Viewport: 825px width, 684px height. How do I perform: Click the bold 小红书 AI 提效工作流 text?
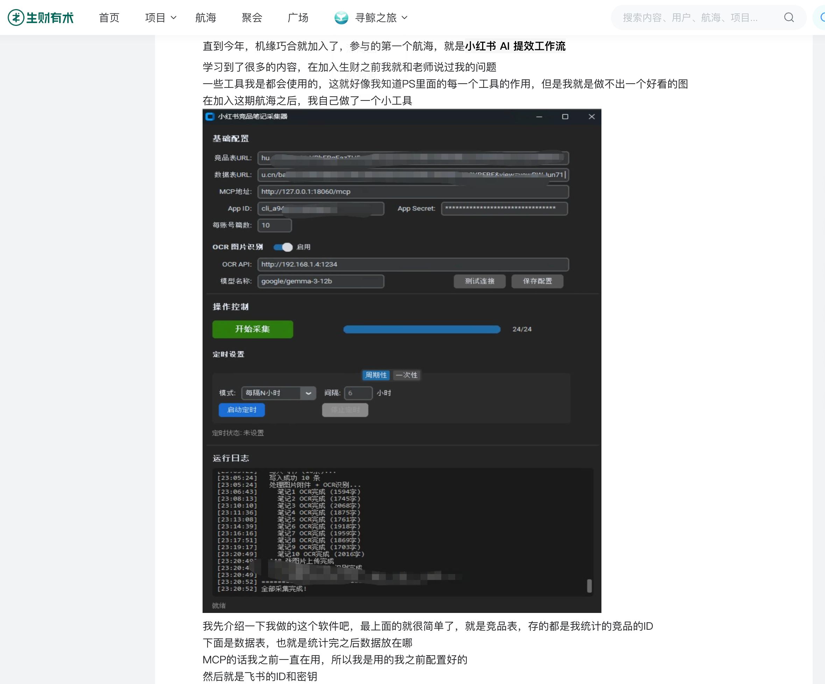tap(515, 47)
